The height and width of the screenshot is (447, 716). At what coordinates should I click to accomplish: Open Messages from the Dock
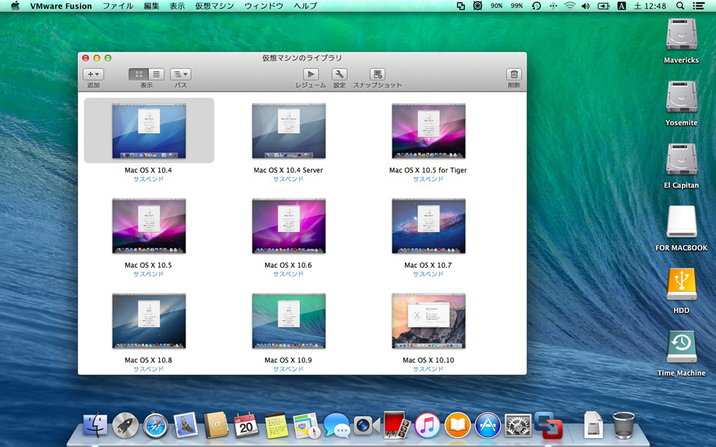tap(336, 425)
